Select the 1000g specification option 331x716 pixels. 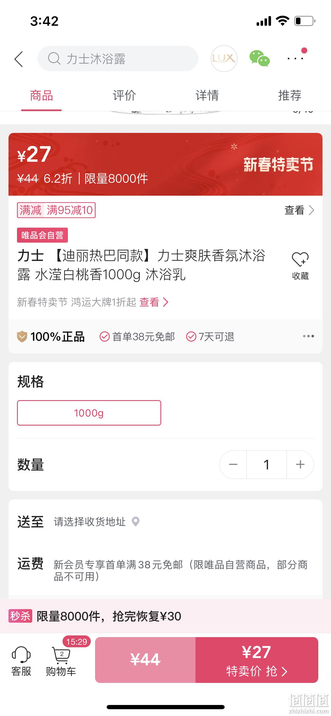(89, 413)
